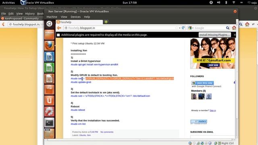The height and width of the screenshot is (145, 258).
Task: Click the 17 readers feed badge
Action: (199, 122)
